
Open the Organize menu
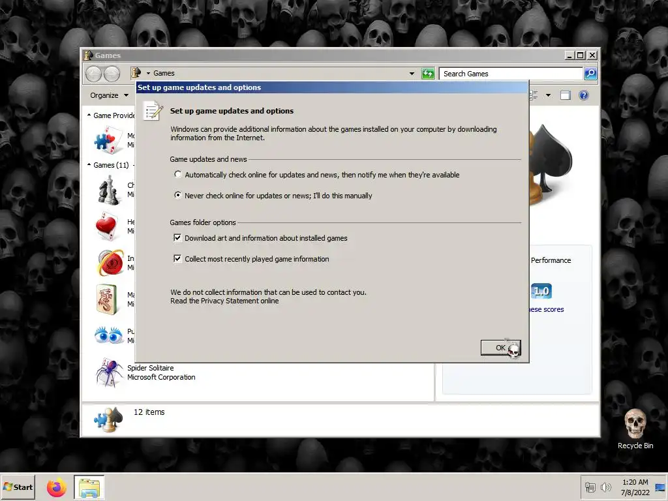pos(109,95)
